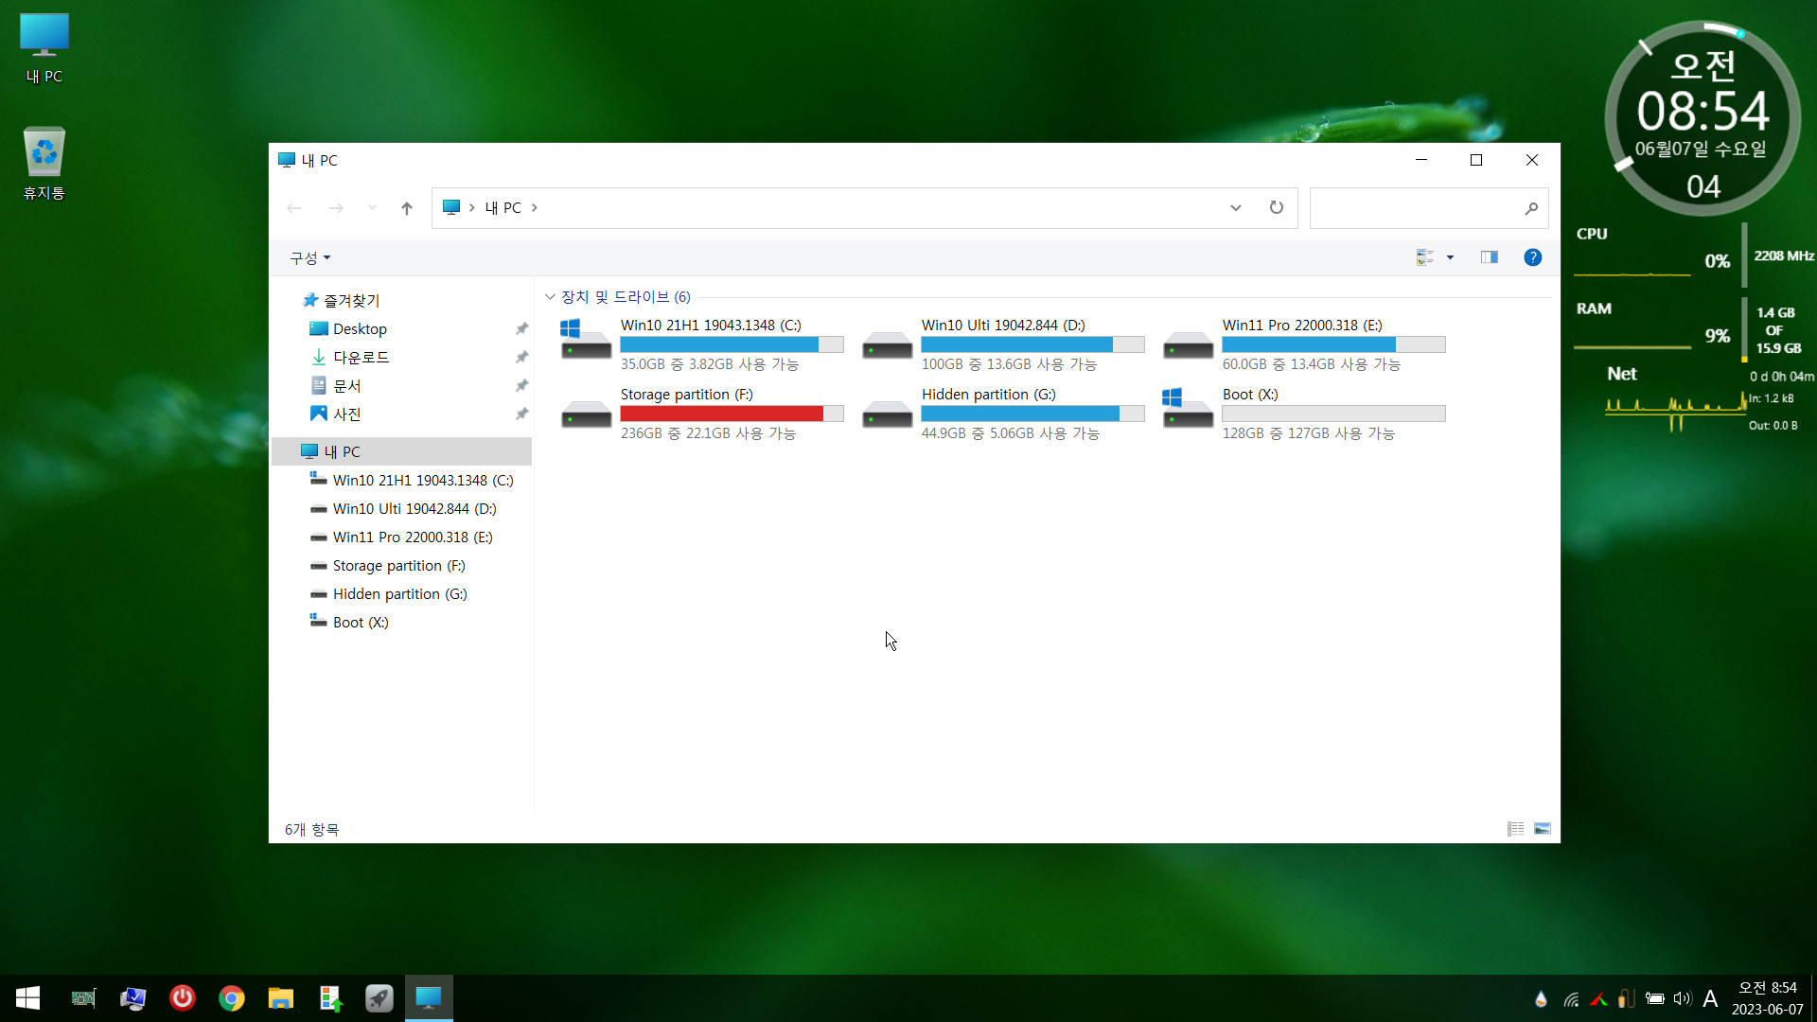Launch the rocket app in taskbar
The height and width of the screenshot is (1022, 1817).
(379, 998)
